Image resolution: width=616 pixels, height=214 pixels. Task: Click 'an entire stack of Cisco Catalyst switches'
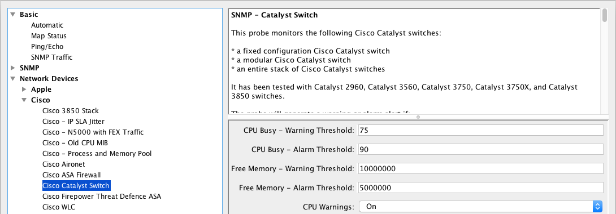[x=308, y=69]
